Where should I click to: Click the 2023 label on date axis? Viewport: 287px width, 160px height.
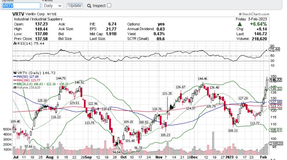pyautogui.click(x=229, y=157)
